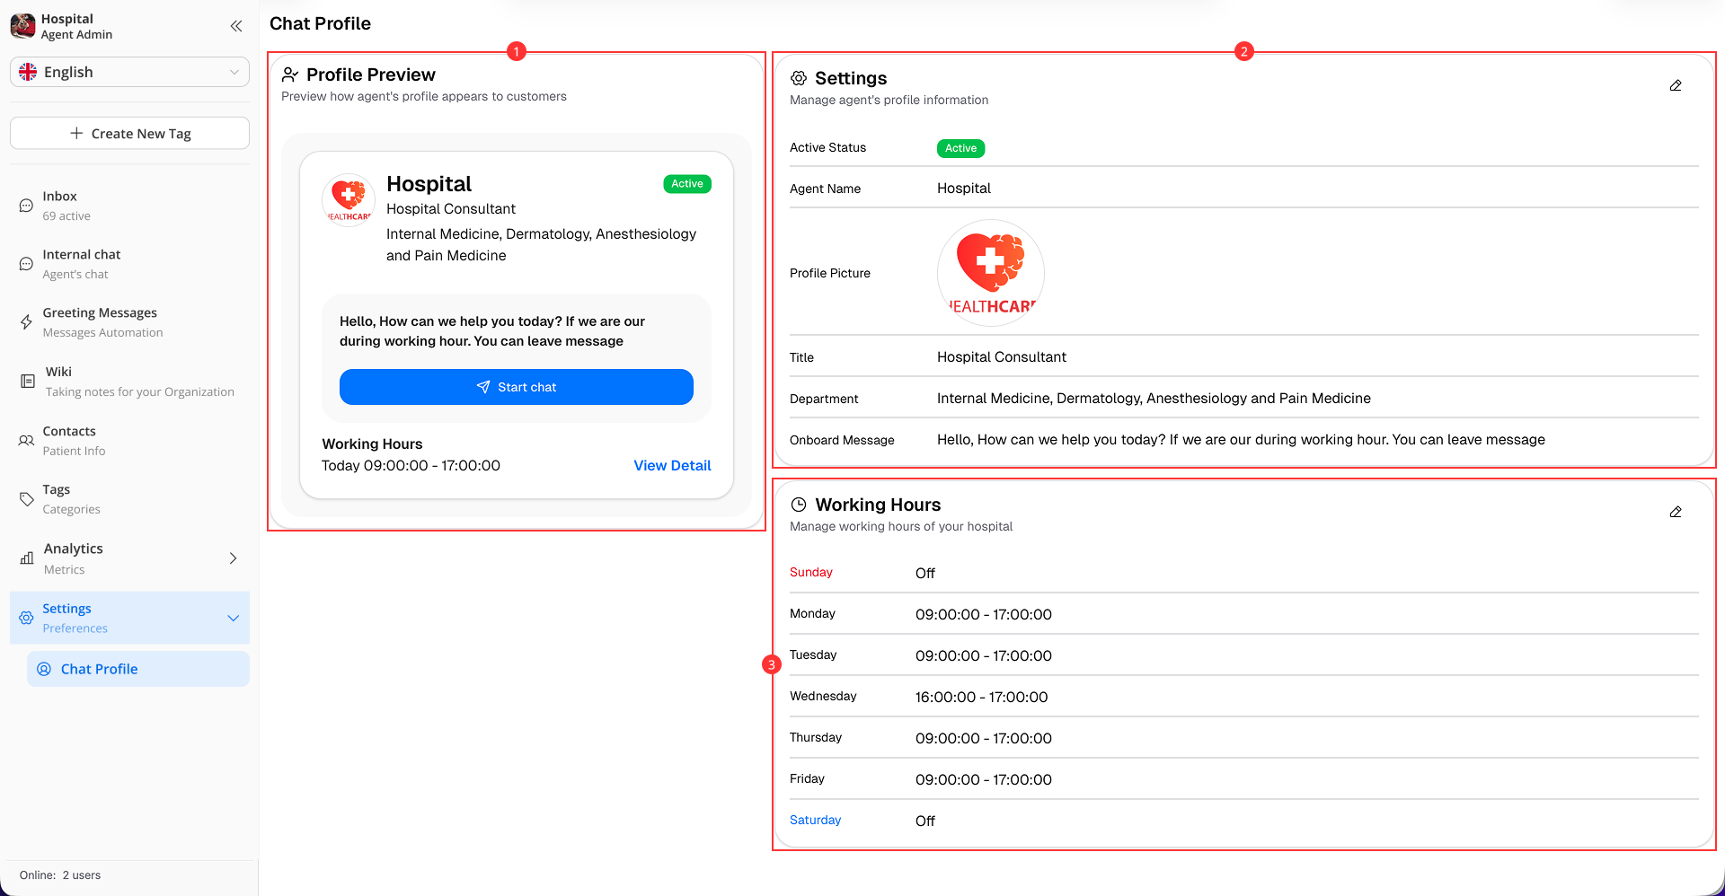Open Contacts using the people icon
Viewport: 1725px width, 896px height.
pos(25,439)
